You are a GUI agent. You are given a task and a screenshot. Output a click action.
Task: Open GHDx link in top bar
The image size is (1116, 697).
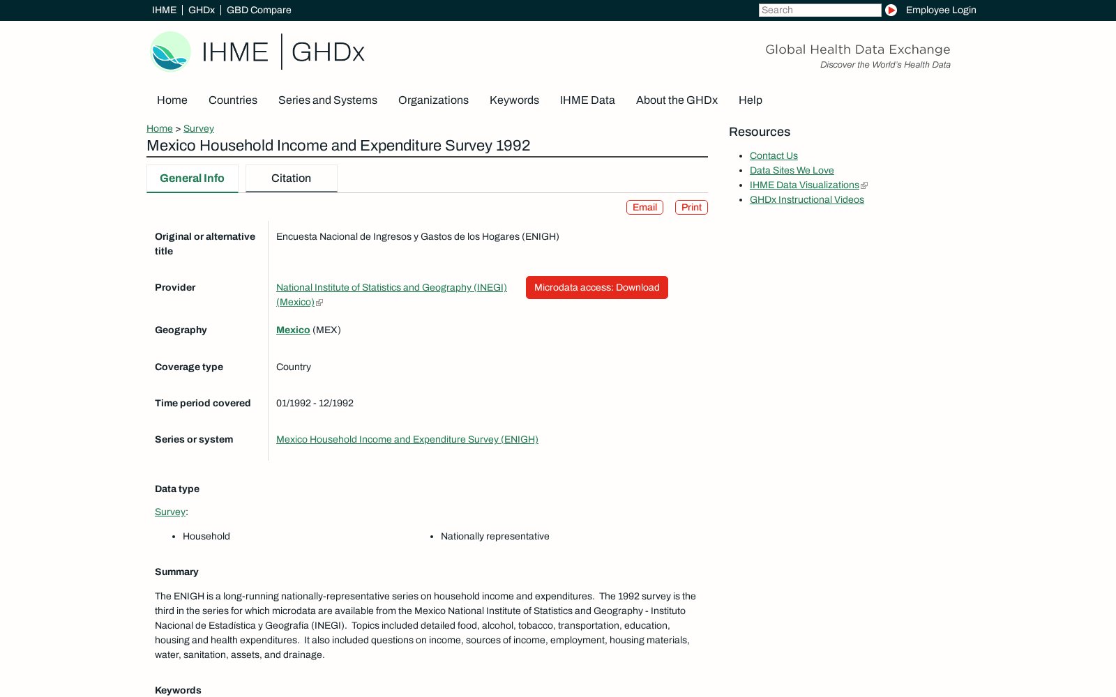(202, 10)
